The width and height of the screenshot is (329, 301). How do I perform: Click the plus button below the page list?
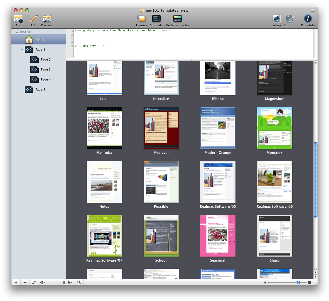(16, 282)
